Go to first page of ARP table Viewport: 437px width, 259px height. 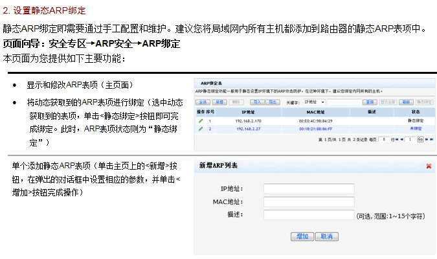(397, 139)
